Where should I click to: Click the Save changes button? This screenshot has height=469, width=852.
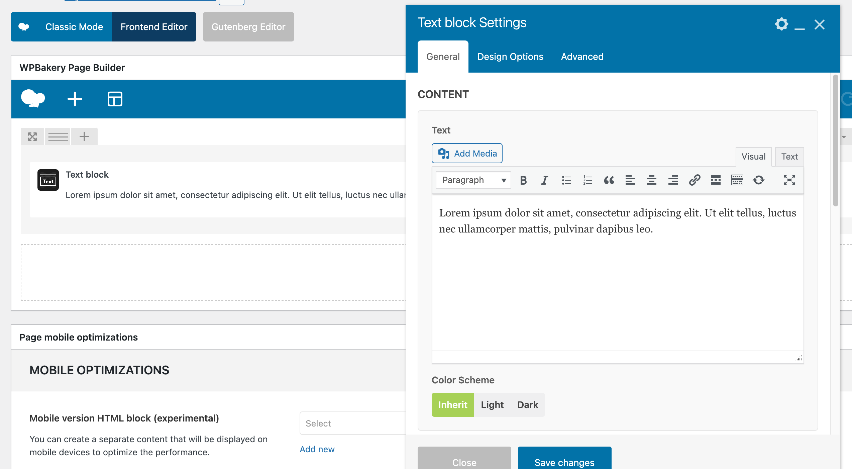tap(564, 462)
